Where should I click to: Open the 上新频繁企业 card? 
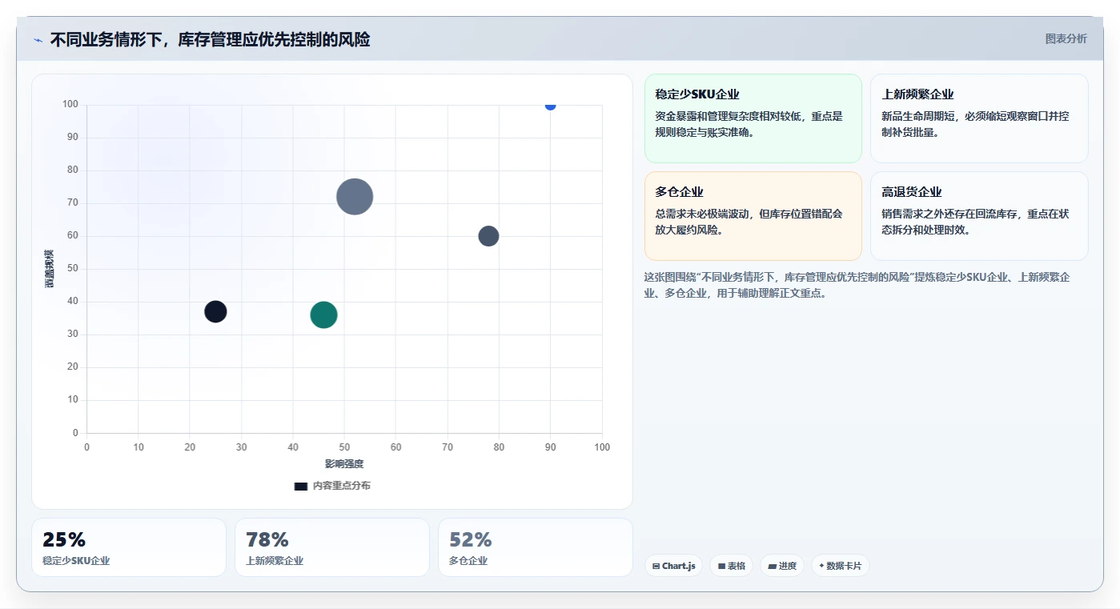[979, 118]
